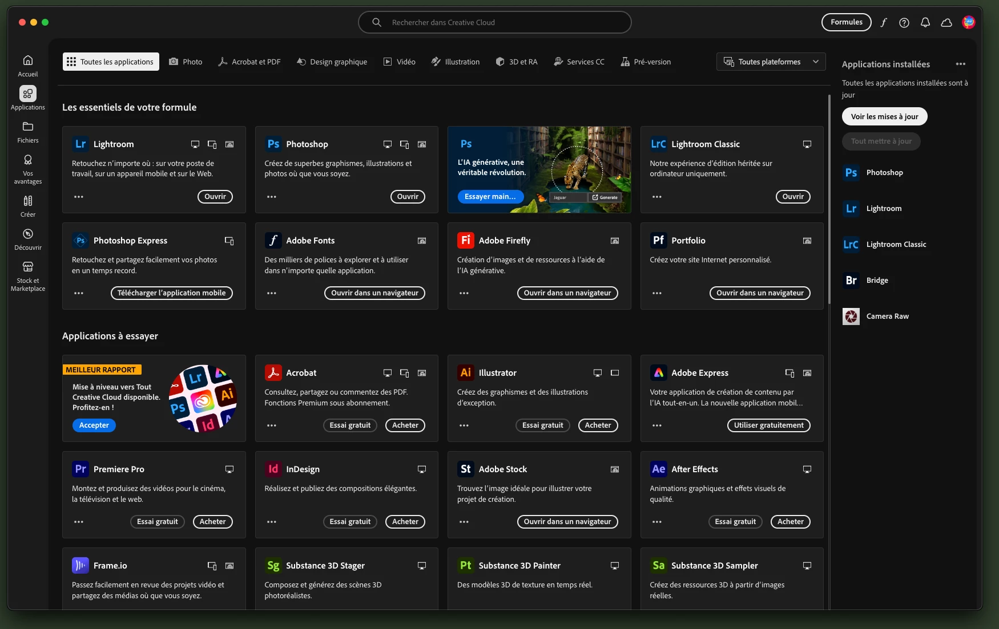Open Stock et Marketplace in sidebar
The image size is (999, 629).
[27, 277]
